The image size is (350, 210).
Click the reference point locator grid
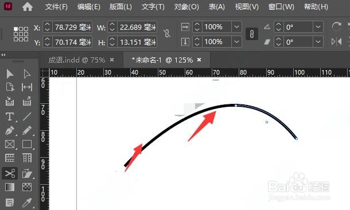[x=21, y=34]
